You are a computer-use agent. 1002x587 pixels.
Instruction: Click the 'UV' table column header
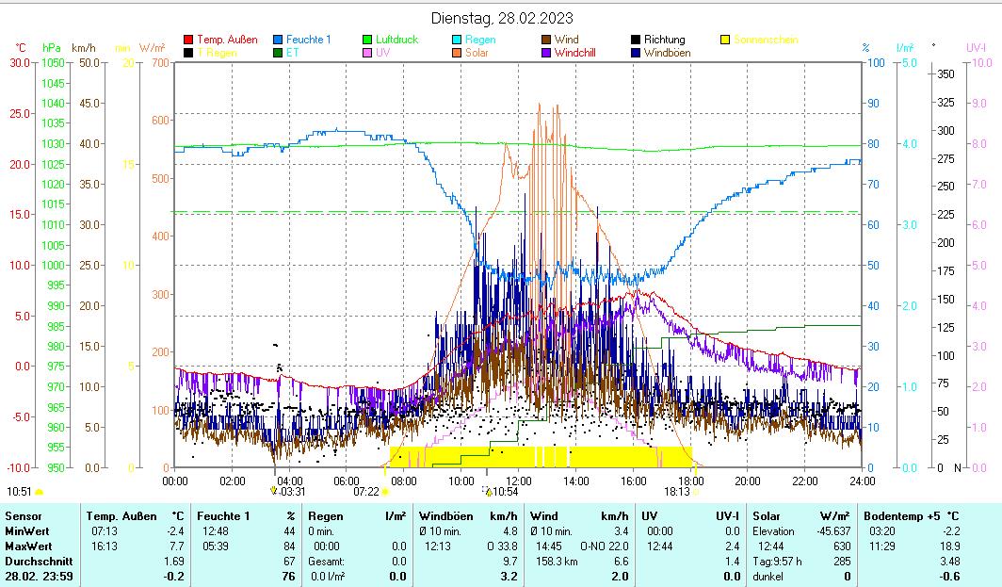tap(649, 516)
